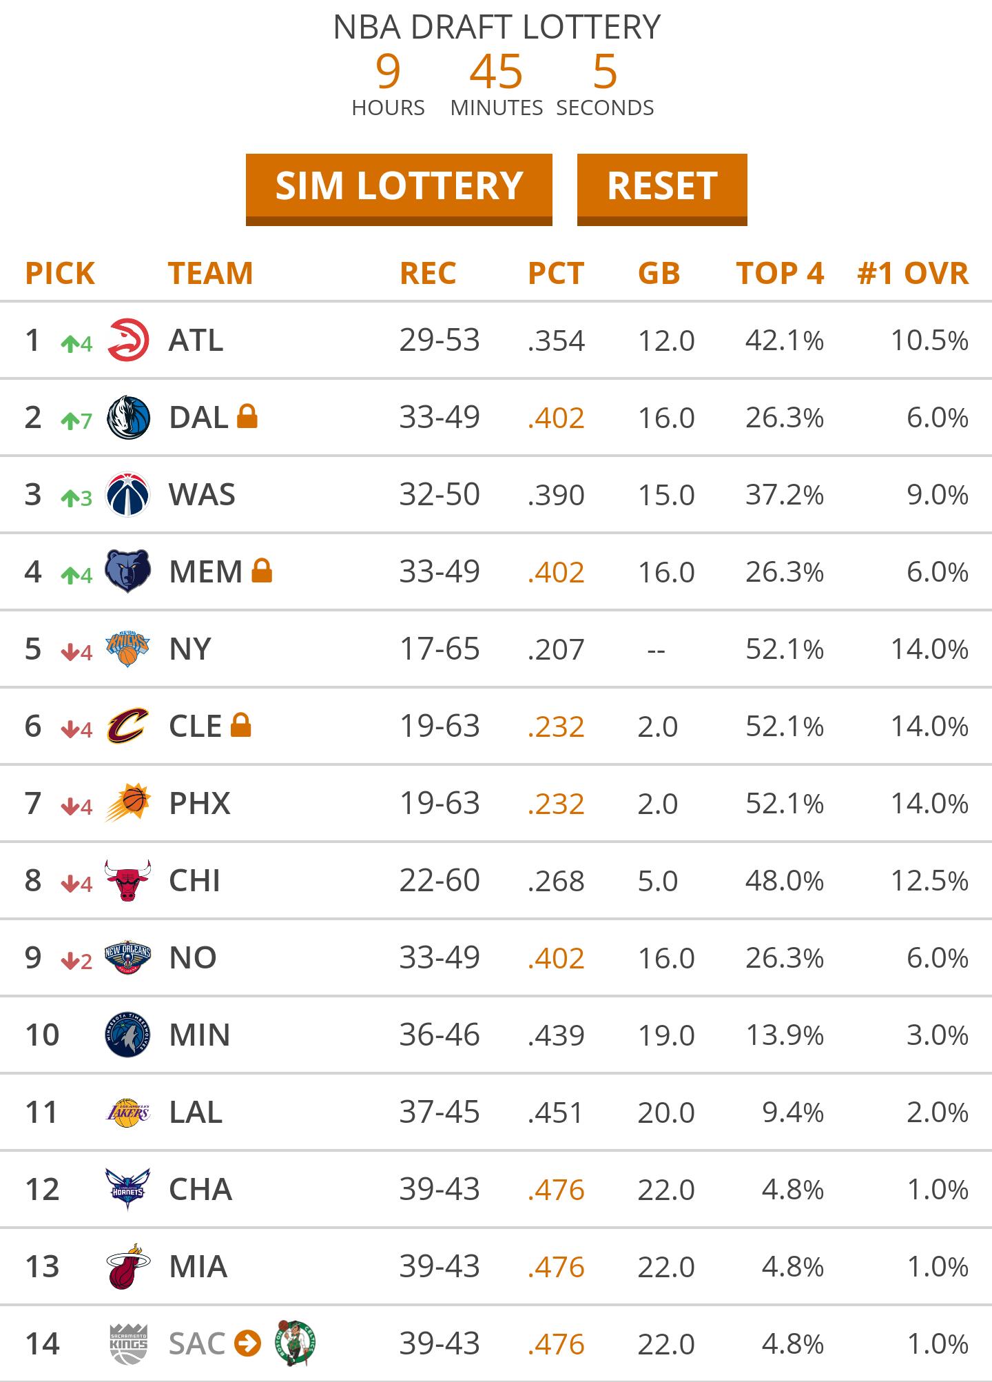The width and height of the screenshot is (992, 1382).
Task: Click the Atlanta Hawks logo
Action: coord(128,340)
